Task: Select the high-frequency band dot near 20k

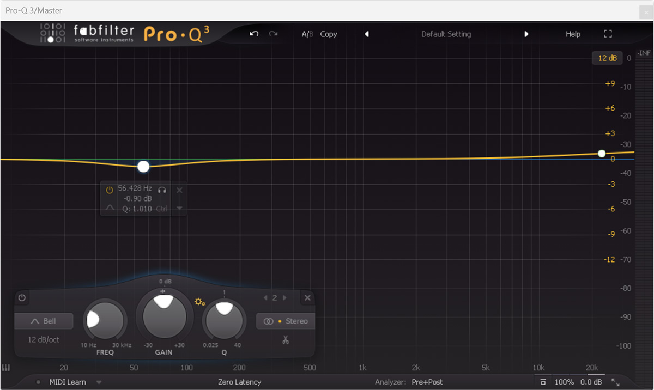Action: (602, 154)
